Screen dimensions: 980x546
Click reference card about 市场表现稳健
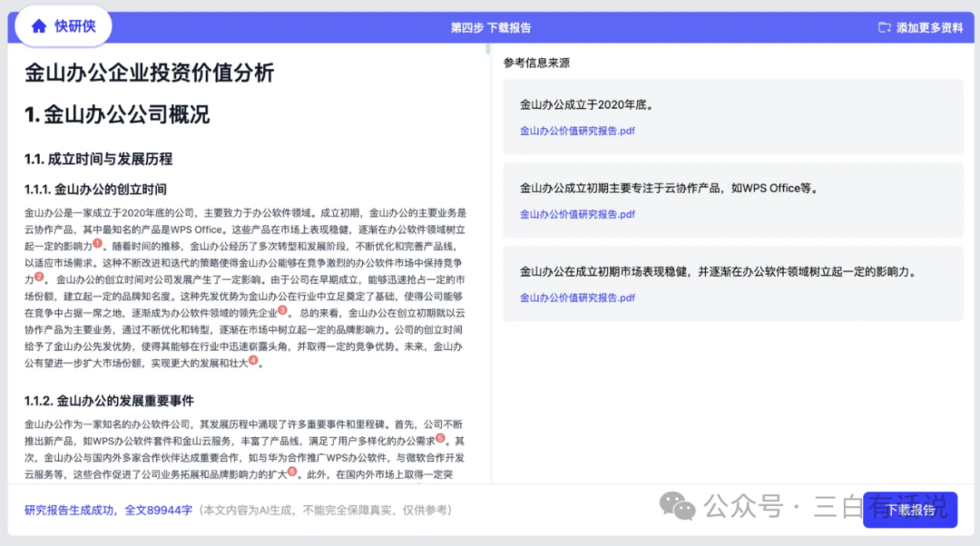[733, 284]
